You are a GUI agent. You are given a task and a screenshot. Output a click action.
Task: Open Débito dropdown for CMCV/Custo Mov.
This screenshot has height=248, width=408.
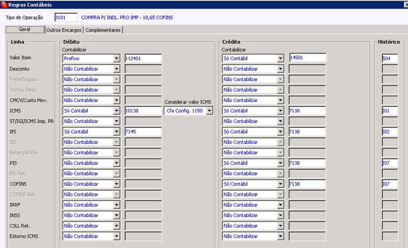(x=117, y=100)
